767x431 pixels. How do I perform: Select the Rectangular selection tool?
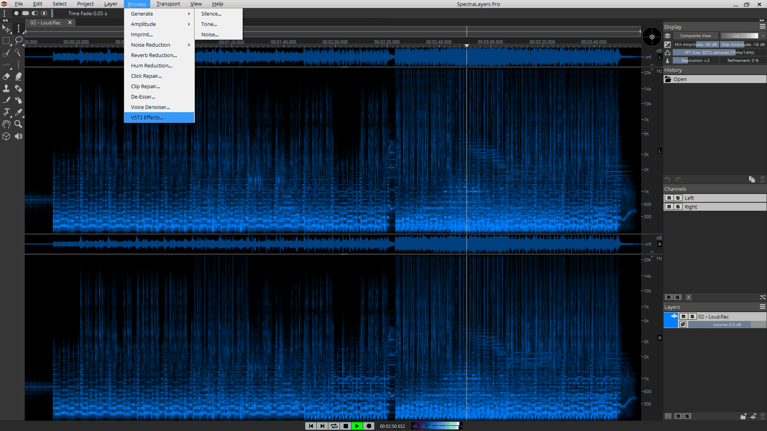6,41
